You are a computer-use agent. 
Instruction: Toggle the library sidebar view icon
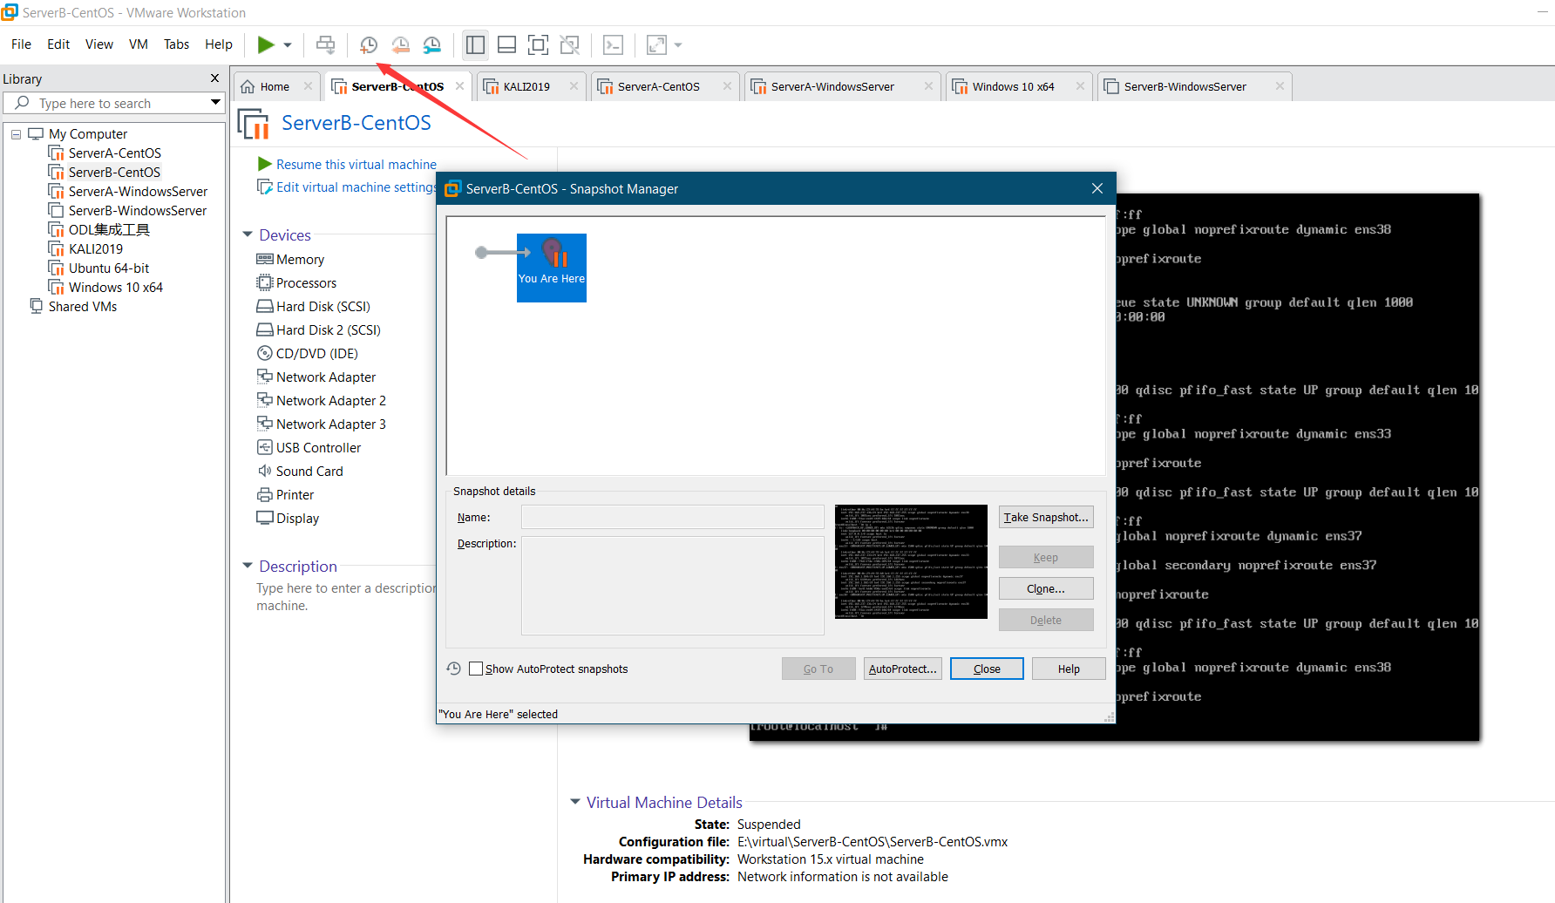click(475, 44)
